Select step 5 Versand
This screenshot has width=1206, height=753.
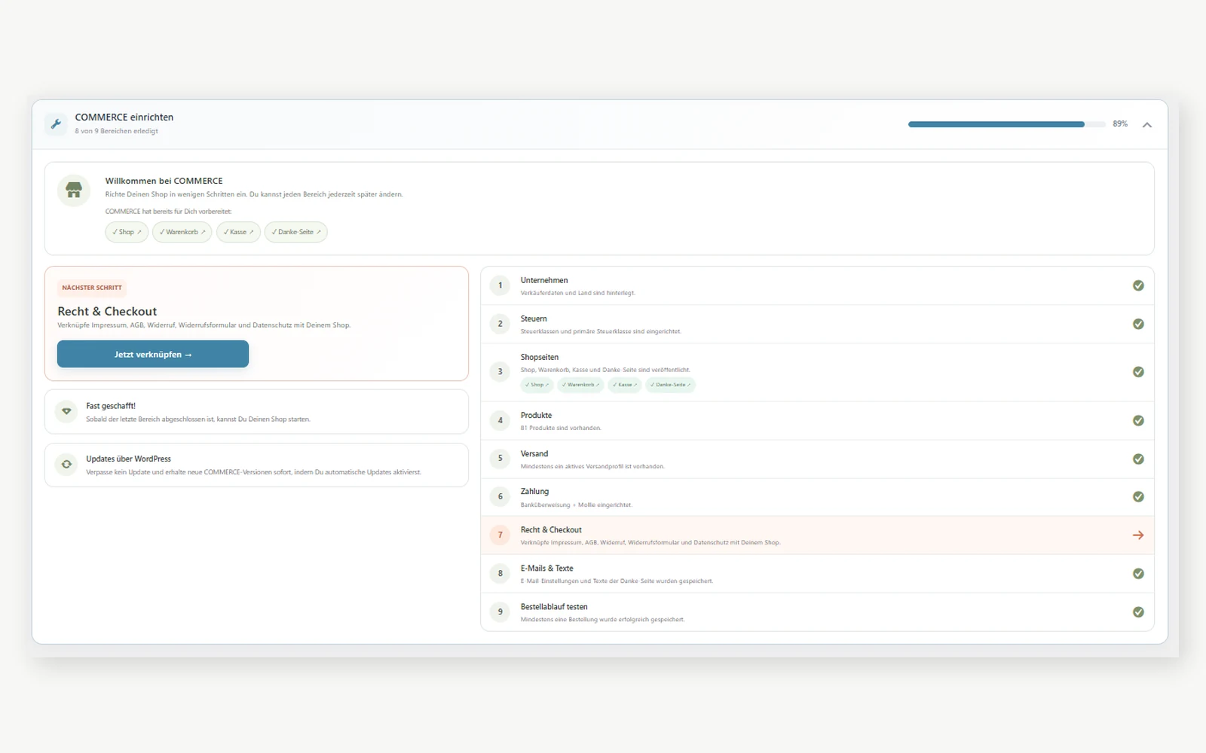click(817, 459)
